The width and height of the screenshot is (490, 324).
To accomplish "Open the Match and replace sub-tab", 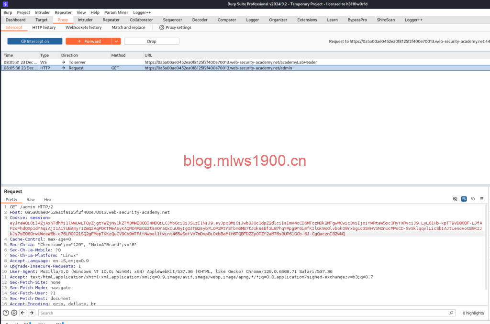I will pyautogui.click(x=128, y=27).
